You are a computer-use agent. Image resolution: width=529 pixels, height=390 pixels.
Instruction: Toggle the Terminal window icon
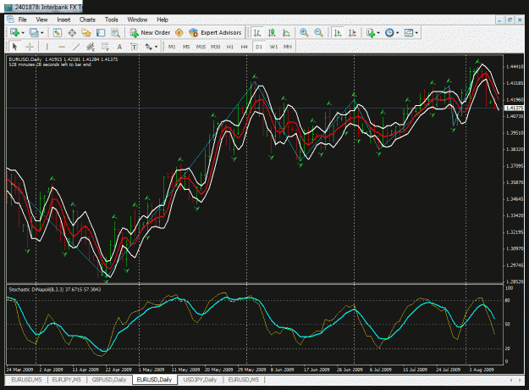point(101,32)
